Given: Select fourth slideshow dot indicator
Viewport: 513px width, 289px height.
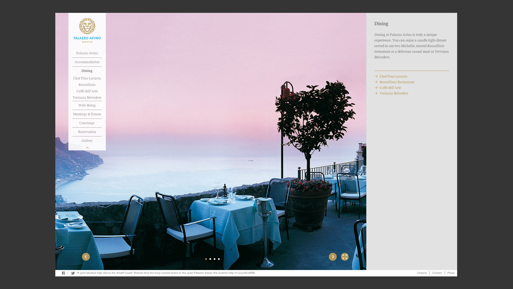Looking at the screenshot, I should point(219,259).
